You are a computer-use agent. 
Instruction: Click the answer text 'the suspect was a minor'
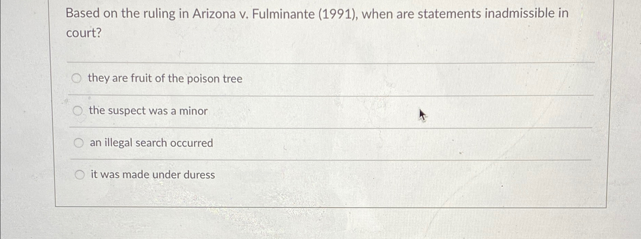pos(148,111)
